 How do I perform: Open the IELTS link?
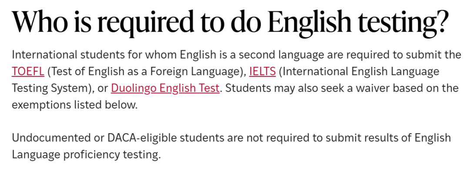point(262,72)
